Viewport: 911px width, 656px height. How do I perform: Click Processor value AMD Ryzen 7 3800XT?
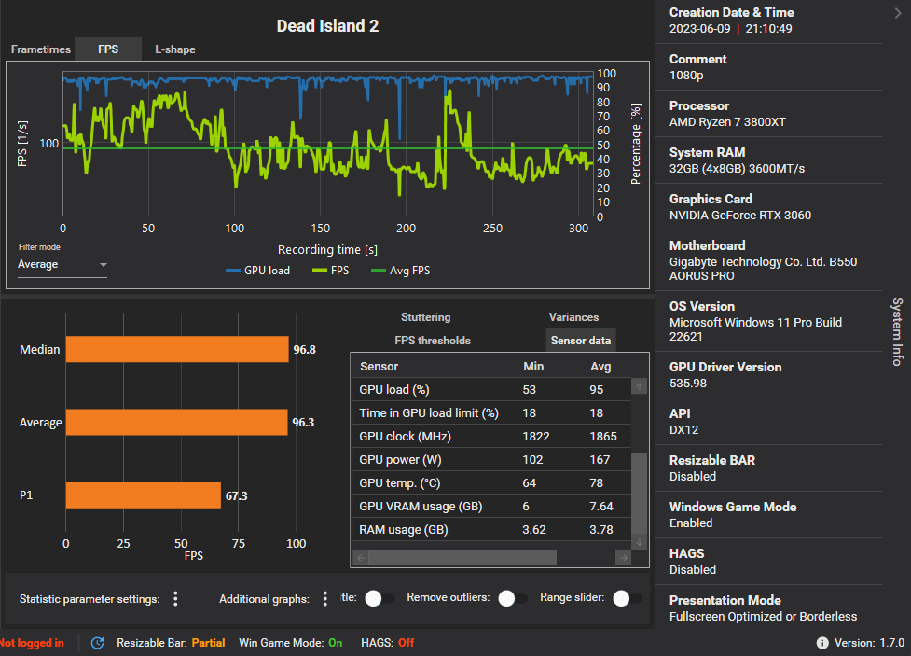pyautogui.click(x=727, y=121)
